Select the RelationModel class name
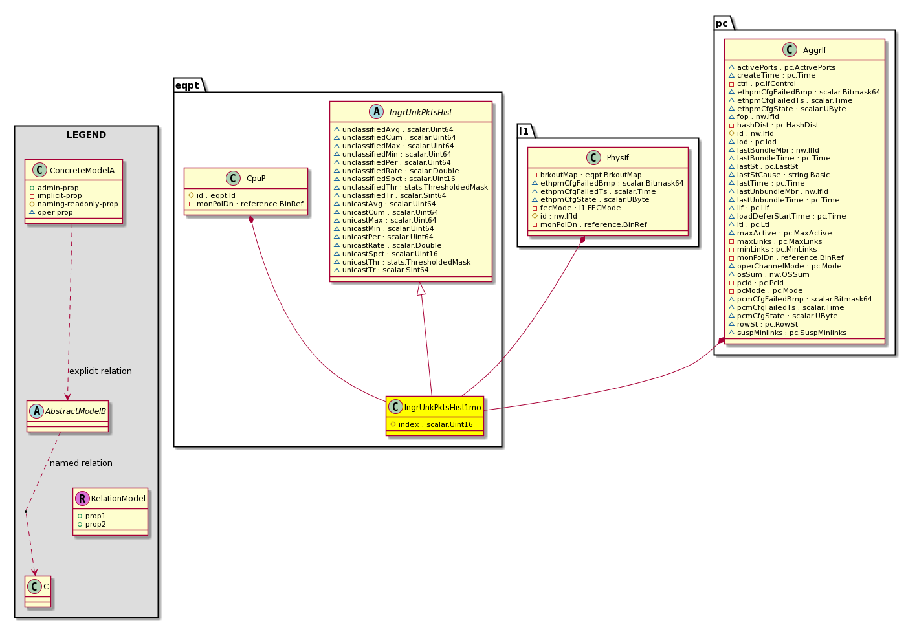 118,498
